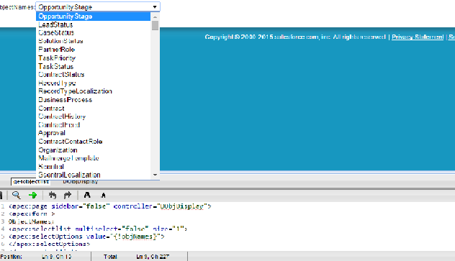The height and width of the screenshot is (261, 455).
Task: Click the undo arrow icon
Action: tap(53, 196)
